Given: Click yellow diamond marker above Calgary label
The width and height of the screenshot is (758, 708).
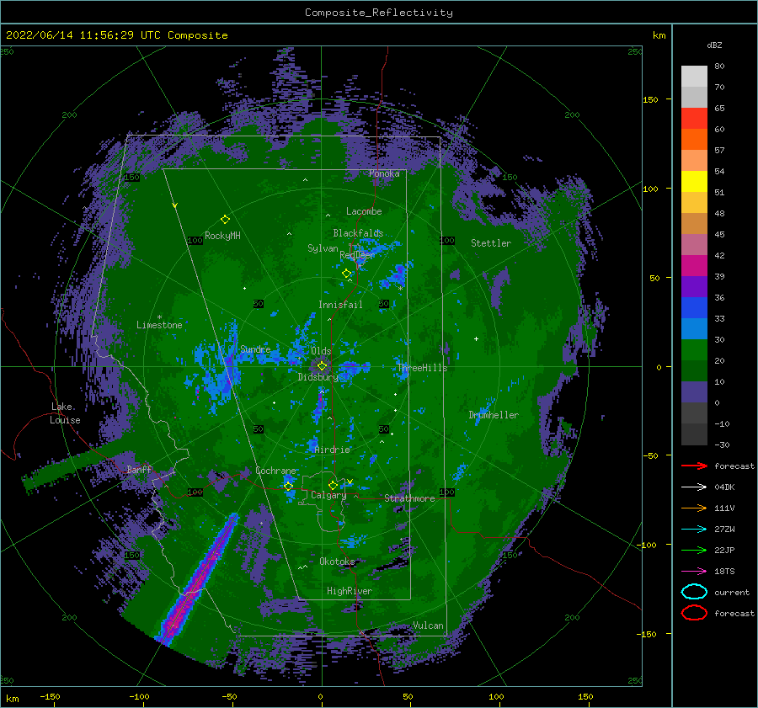Looking at the screenshot, I should (x=333, y=485).
